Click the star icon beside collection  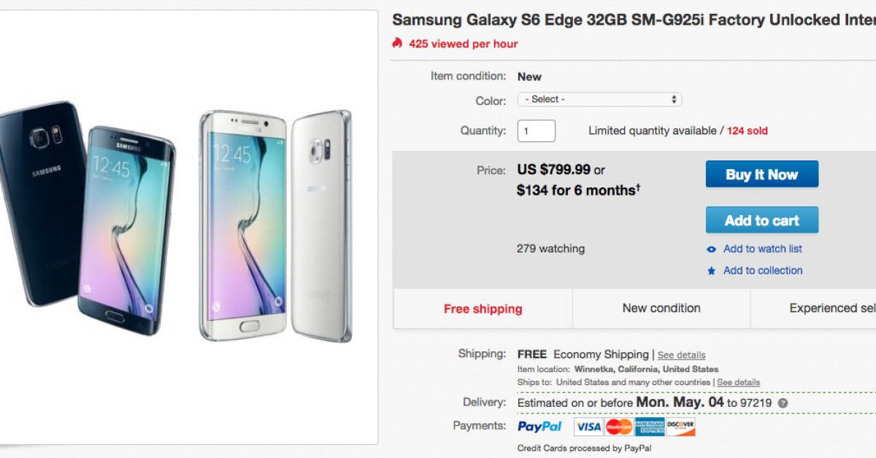point(712,271)
